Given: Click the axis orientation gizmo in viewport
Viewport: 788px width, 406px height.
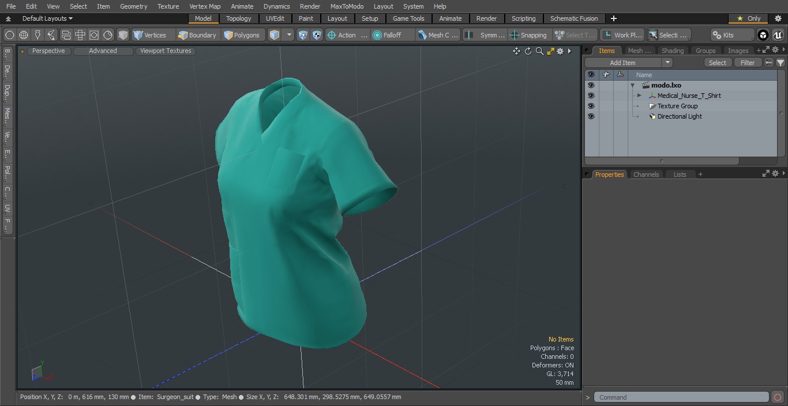Looking at the screenshot, I should coord(41,372).
